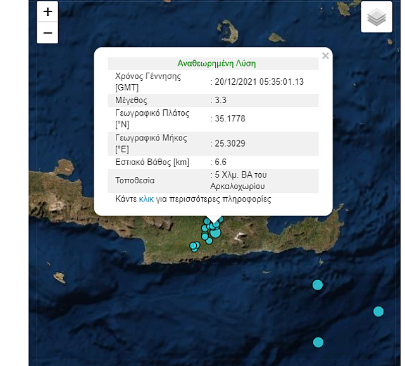Click the longitude value 25.3029

pyautogui.click(x=229, y=143)
